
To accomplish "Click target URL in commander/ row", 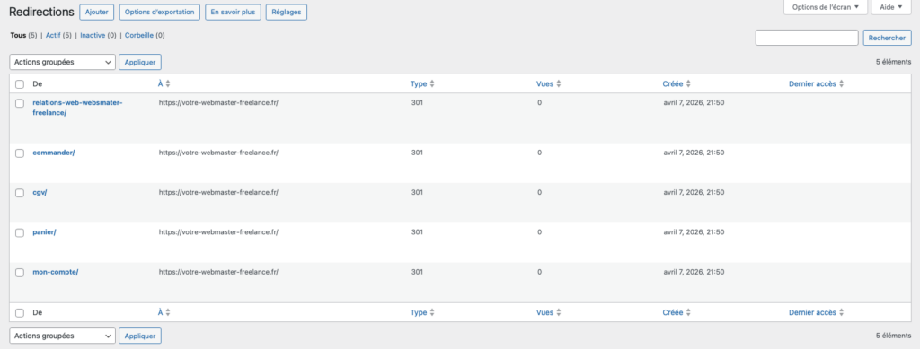I will point(218,153).
